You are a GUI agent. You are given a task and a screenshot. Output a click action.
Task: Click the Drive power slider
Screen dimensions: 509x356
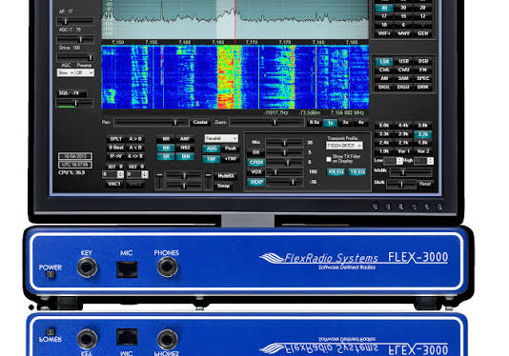coord(75,57)
